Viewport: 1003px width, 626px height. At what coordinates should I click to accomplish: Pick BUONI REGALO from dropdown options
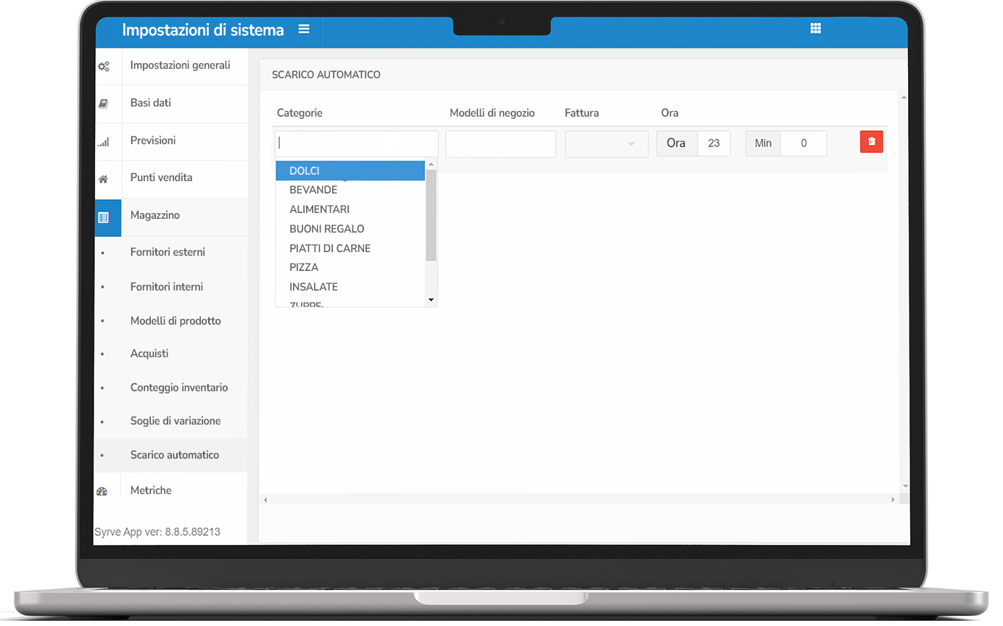tap(326, 229)
